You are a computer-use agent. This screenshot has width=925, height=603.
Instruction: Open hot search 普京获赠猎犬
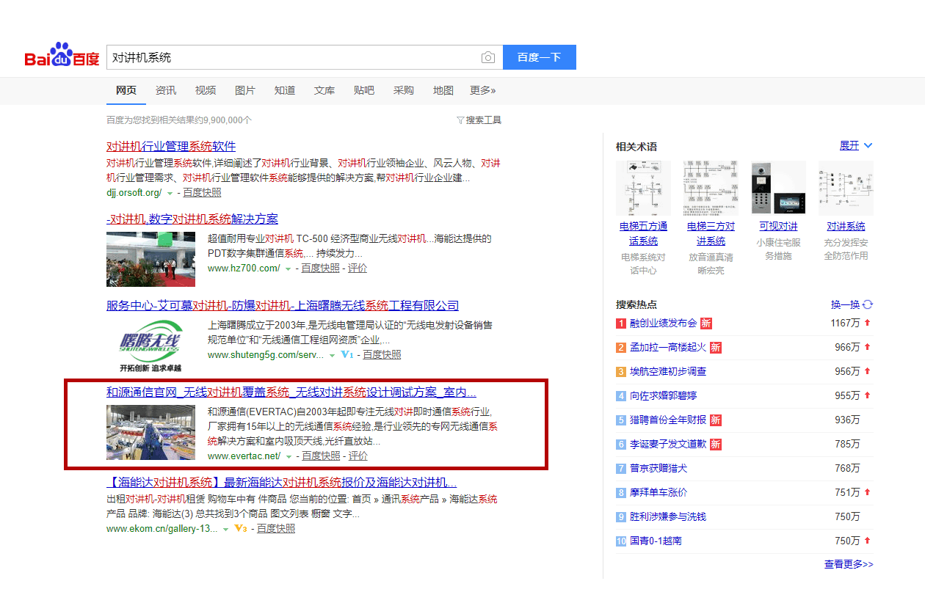pos(659,468)
